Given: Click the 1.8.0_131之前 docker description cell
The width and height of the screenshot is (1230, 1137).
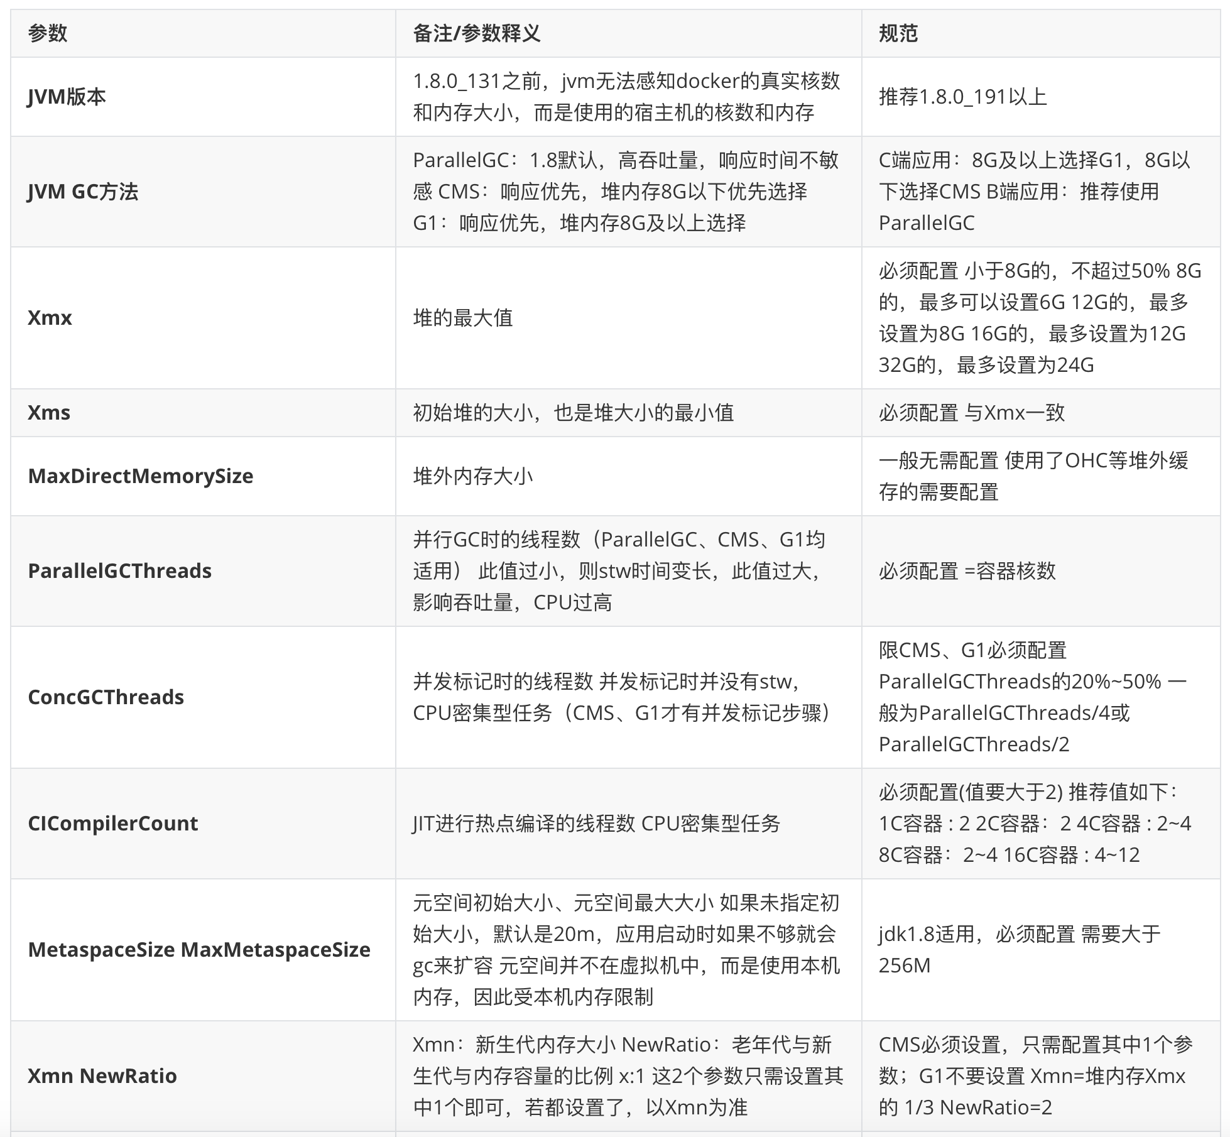Looking at the screenshot, I should [628, 97].
